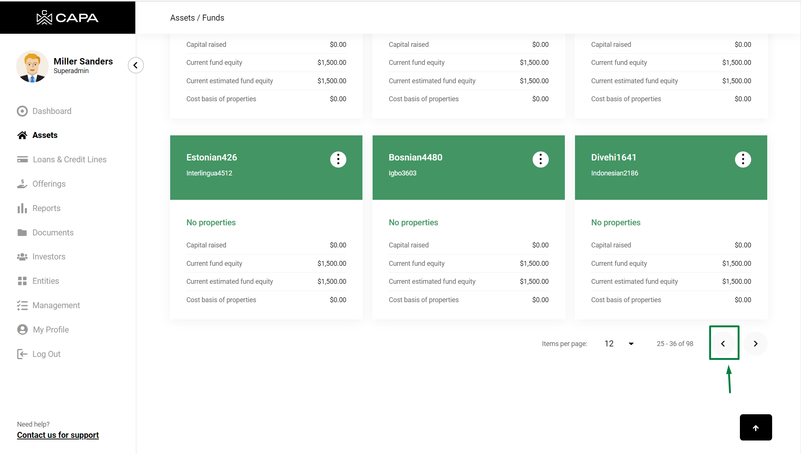Image resolution: width=801 pixels, height=454 pixels.
Task: Go to previous page of funds
Action: (723, 343)
